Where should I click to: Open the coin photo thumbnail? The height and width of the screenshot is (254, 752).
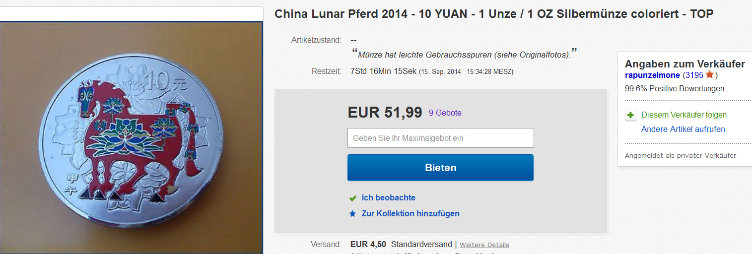pyautogui.click(x=131, y=137)
